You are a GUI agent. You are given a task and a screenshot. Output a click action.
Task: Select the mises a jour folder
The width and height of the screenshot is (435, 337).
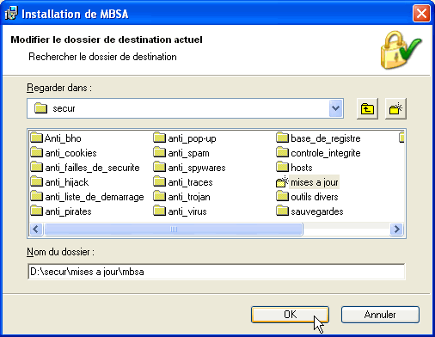(308, 182)
